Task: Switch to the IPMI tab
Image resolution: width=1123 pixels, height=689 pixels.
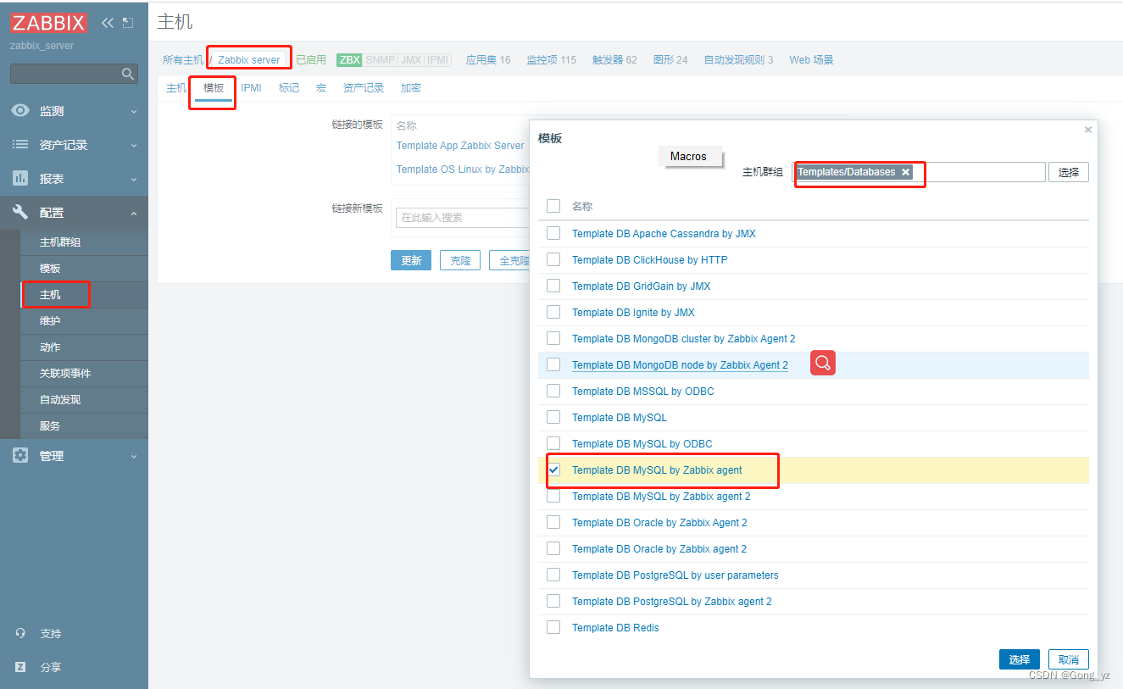Action: pyautogui.click(x=251, y=88)
